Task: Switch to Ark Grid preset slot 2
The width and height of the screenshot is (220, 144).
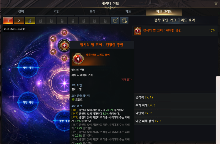Action: pyautogui.click(x=19, y=21)
